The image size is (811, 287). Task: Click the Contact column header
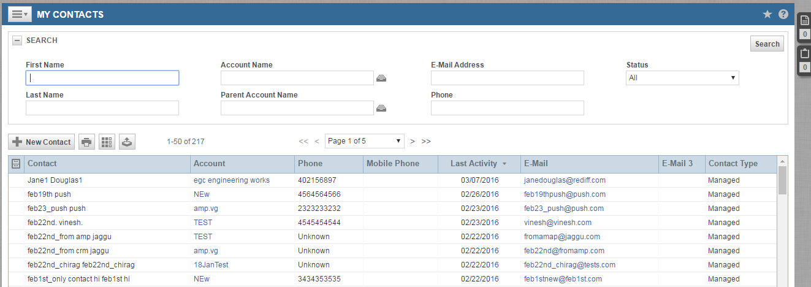point(43,164)
